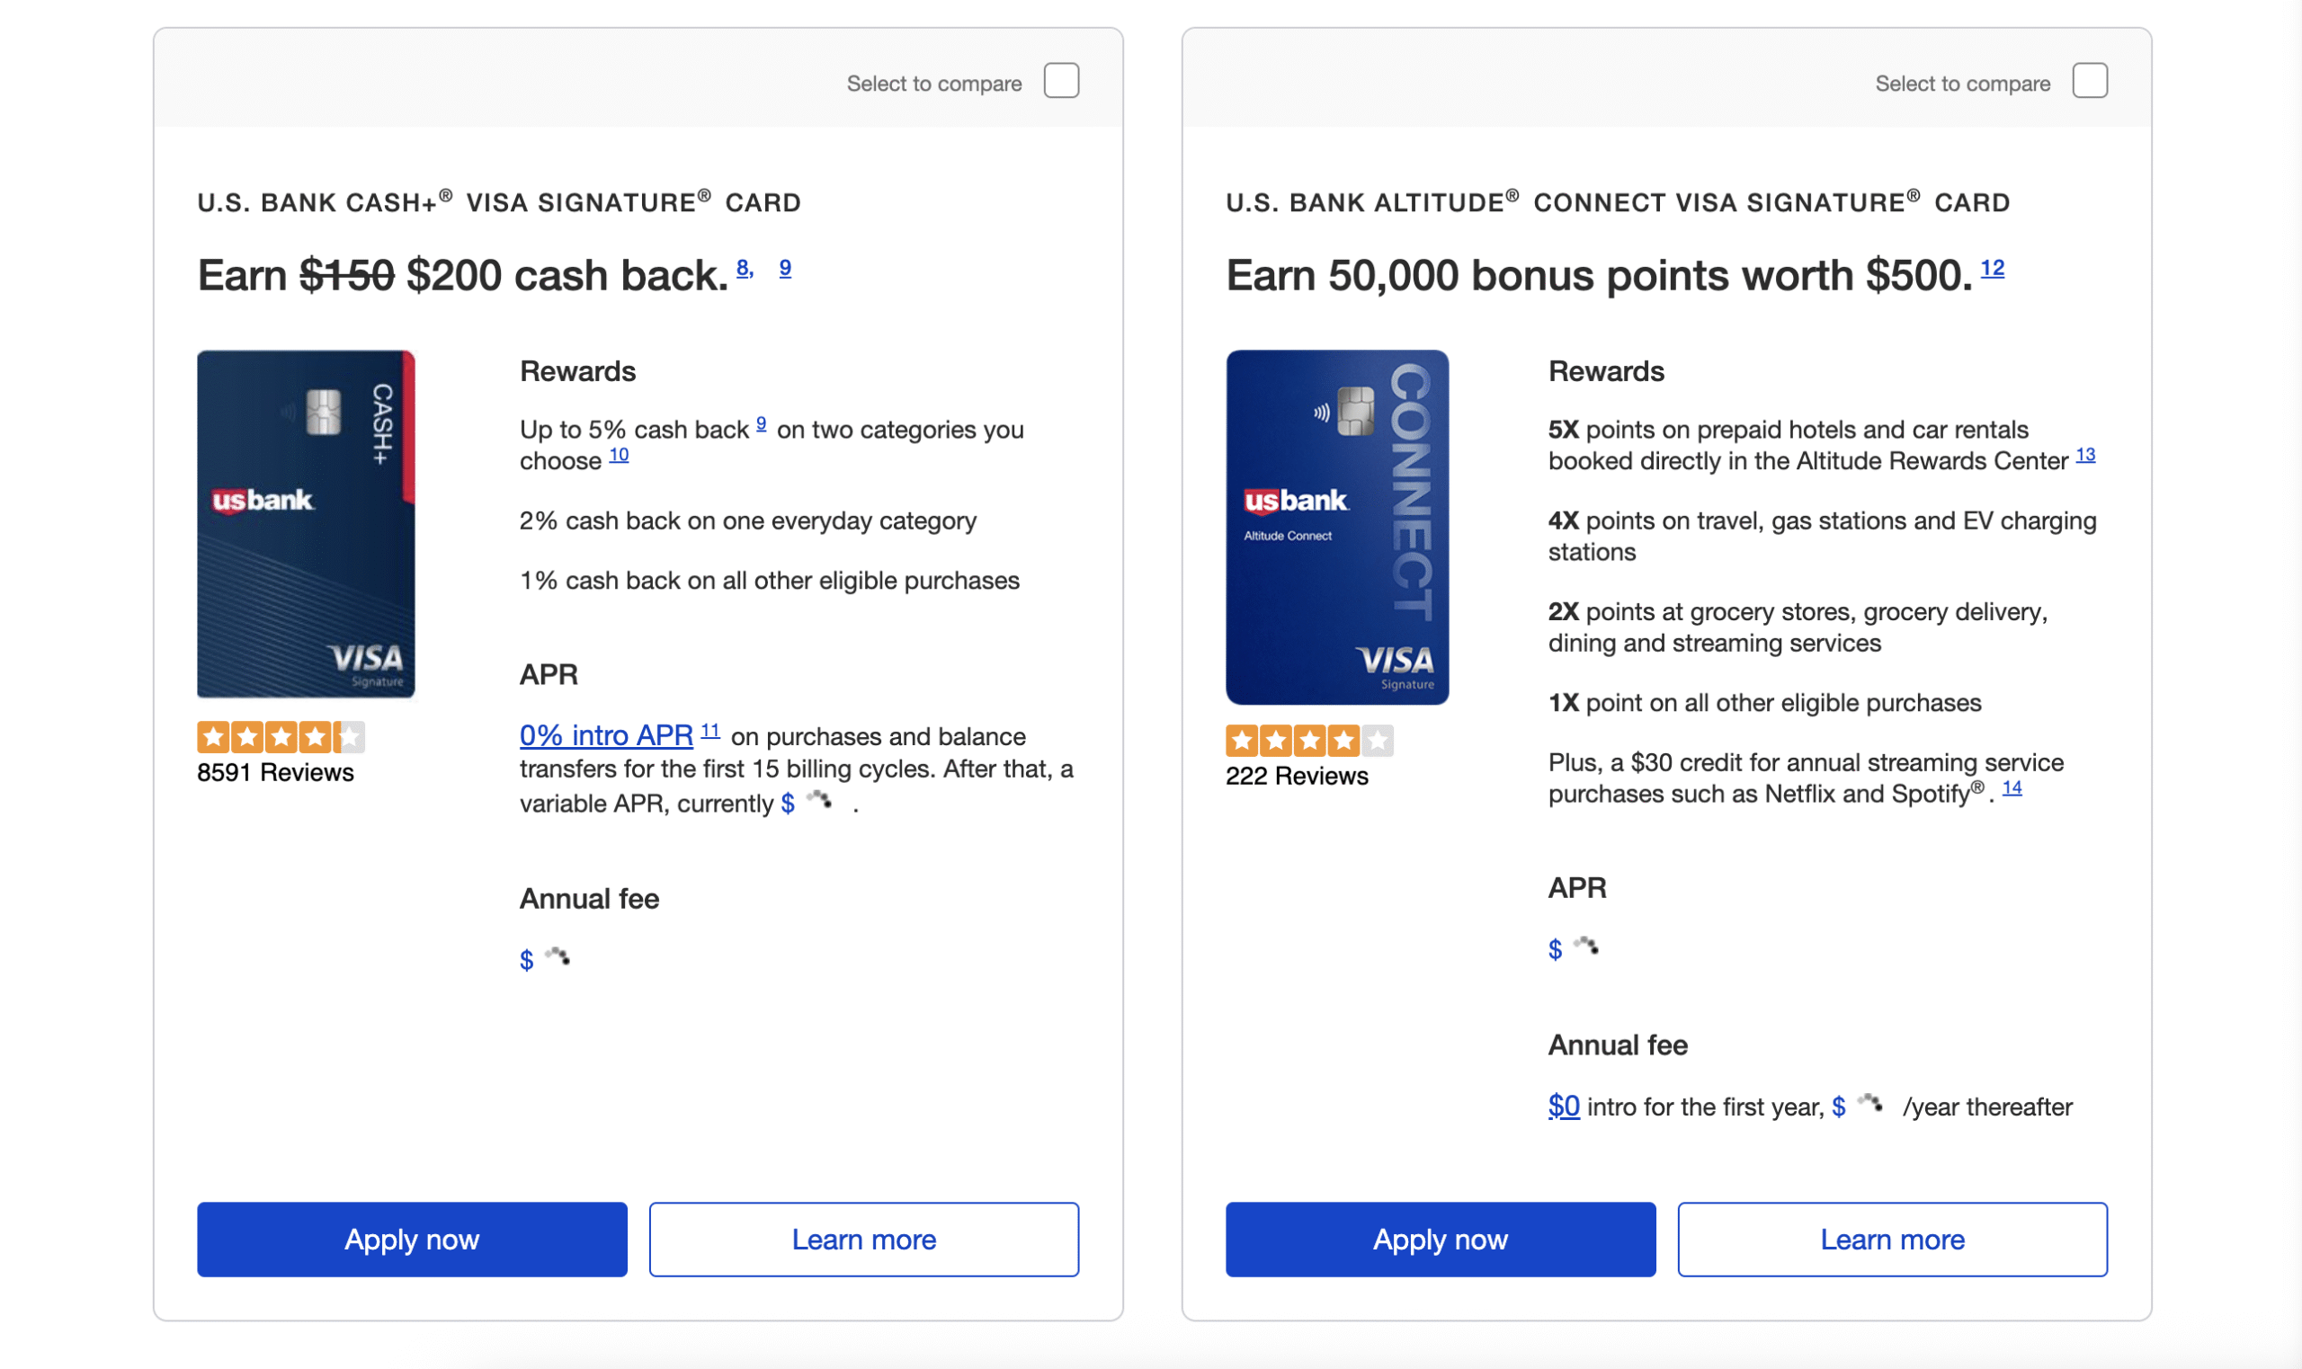Open the 0% intro APR link
2302x1369 pixels.
(x=605, y=735)
